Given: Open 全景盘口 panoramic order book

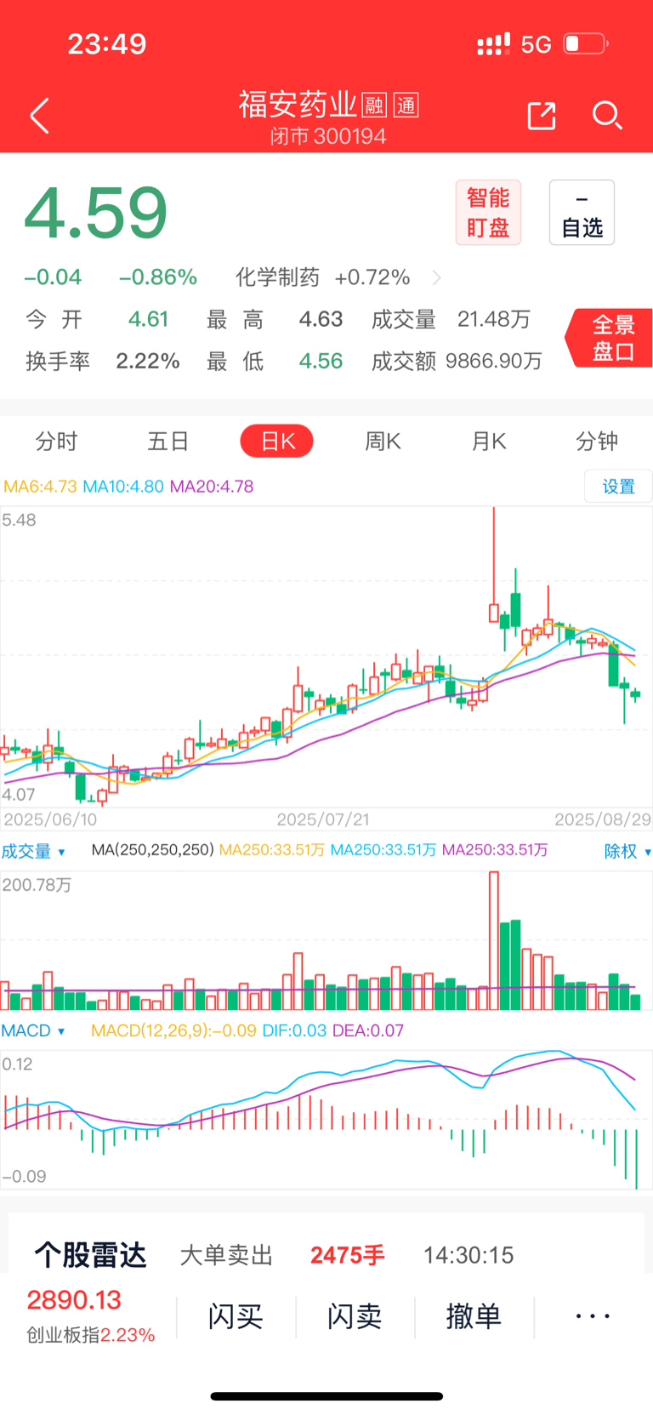Looking at the screenshot, I should [x=610, y=338].
